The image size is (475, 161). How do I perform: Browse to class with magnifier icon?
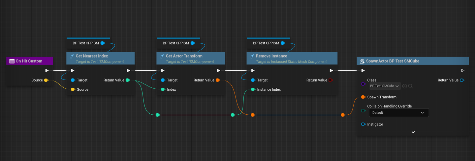click(411, 86)
